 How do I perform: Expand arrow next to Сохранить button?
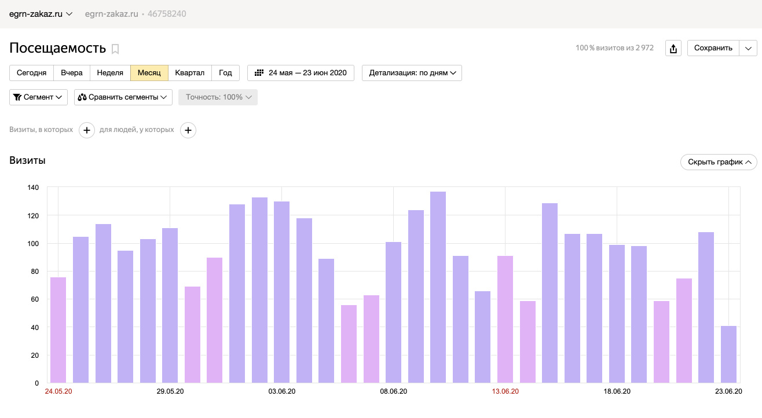[748, 48]
